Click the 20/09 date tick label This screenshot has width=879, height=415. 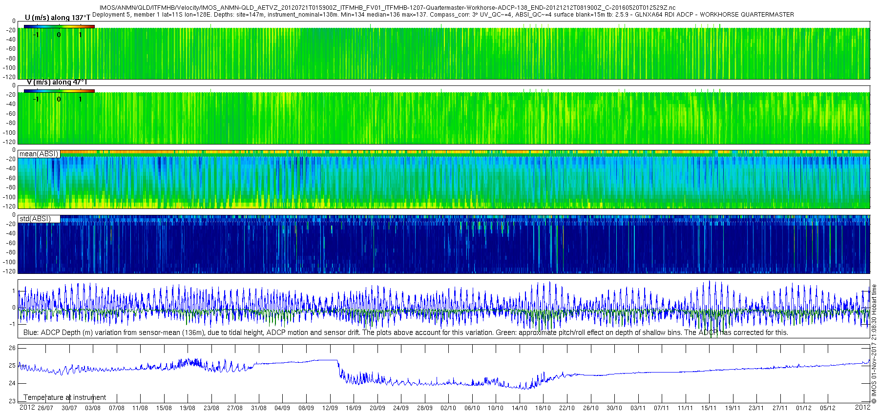point(377,408)
